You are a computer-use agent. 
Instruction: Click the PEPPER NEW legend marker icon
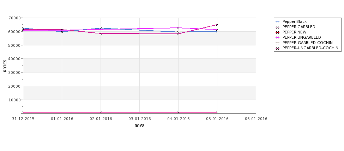tap(278, 32)
